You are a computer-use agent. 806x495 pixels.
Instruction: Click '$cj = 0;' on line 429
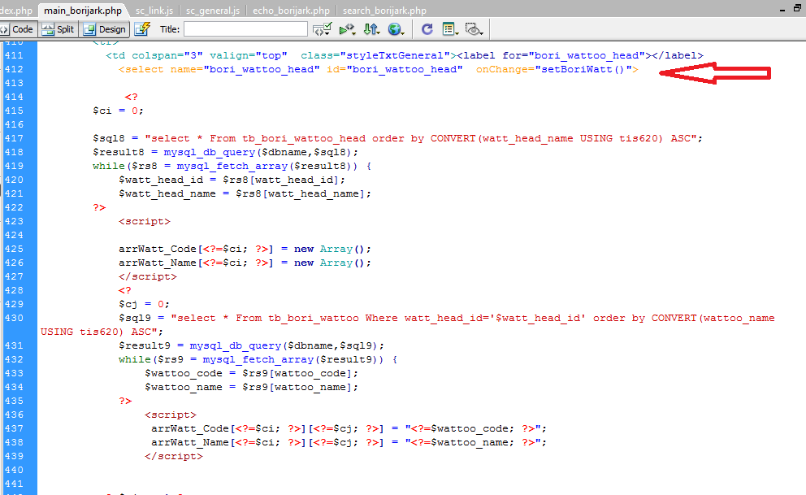point(144,304)
